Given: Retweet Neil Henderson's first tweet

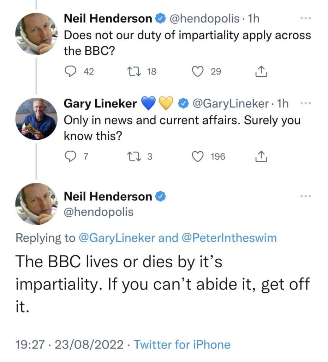Looking at the screenshot, I should (x=135, y=72).
